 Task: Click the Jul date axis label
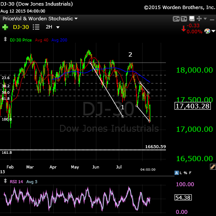click(119, 167)
